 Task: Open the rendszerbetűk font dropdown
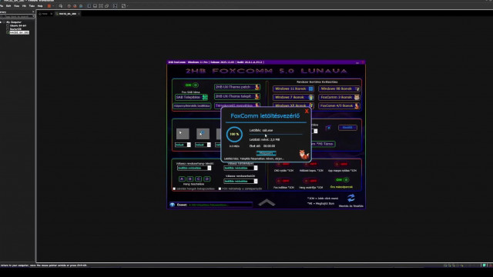click(x=256, y=182)
